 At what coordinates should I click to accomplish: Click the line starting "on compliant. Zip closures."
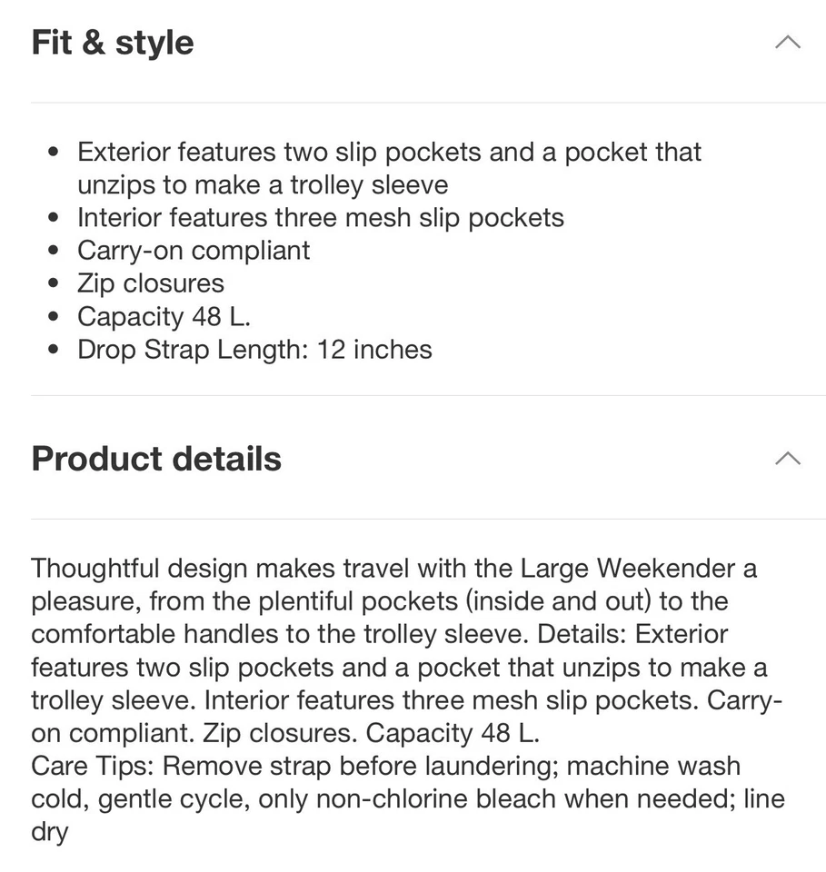pos(285,733)
